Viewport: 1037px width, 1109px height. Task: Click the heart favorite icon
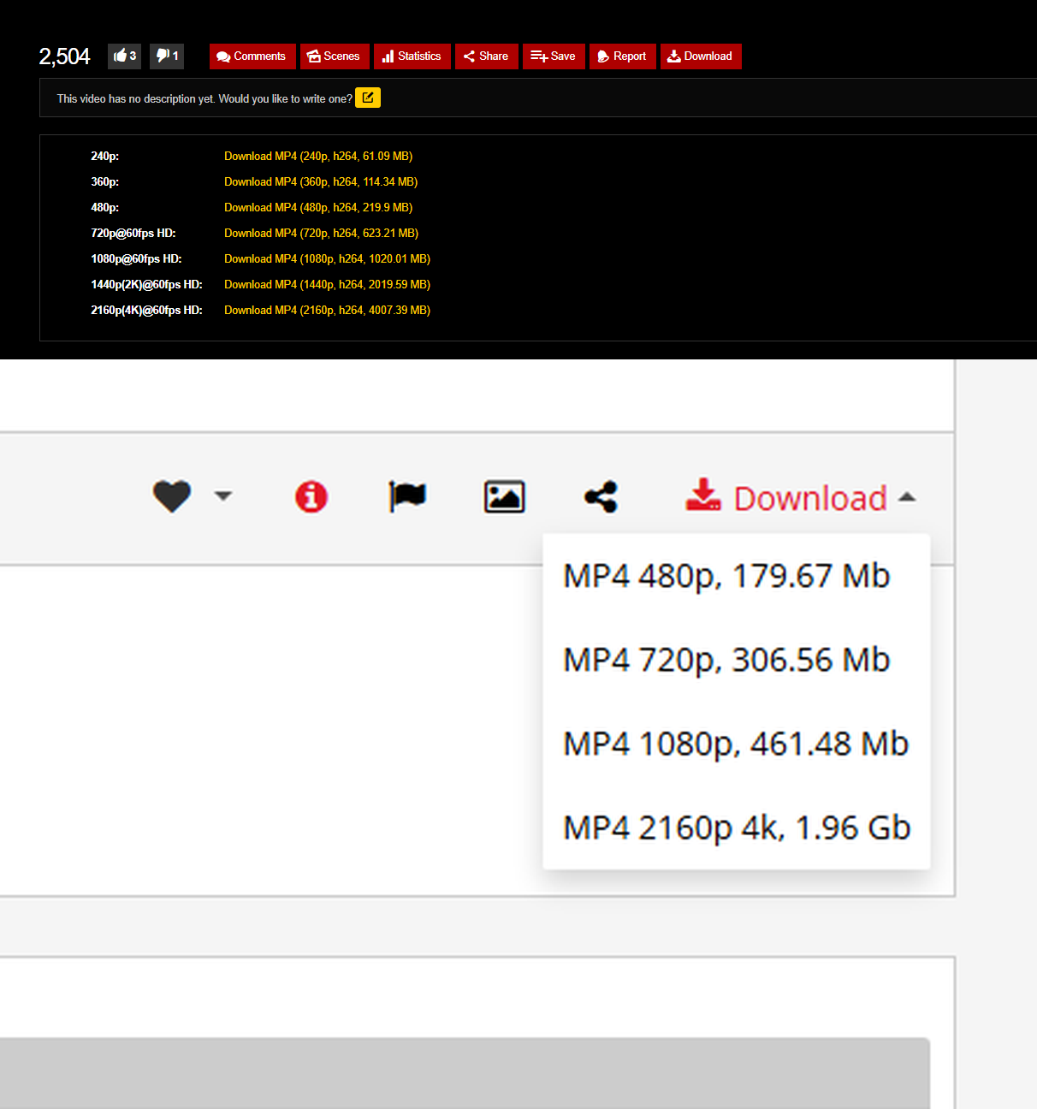coord(172,496)
